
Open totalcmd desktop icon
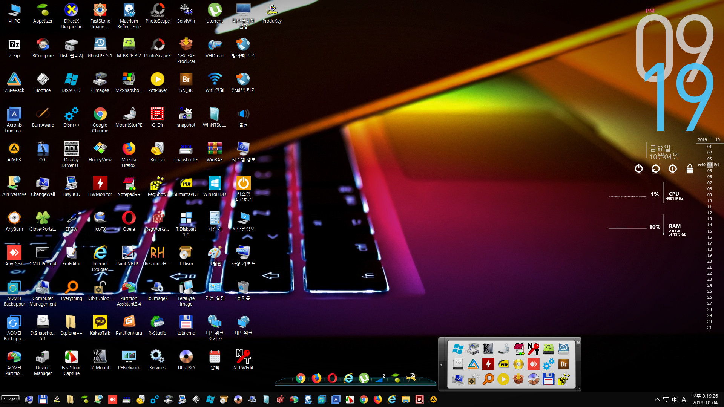tap(186, 326)
